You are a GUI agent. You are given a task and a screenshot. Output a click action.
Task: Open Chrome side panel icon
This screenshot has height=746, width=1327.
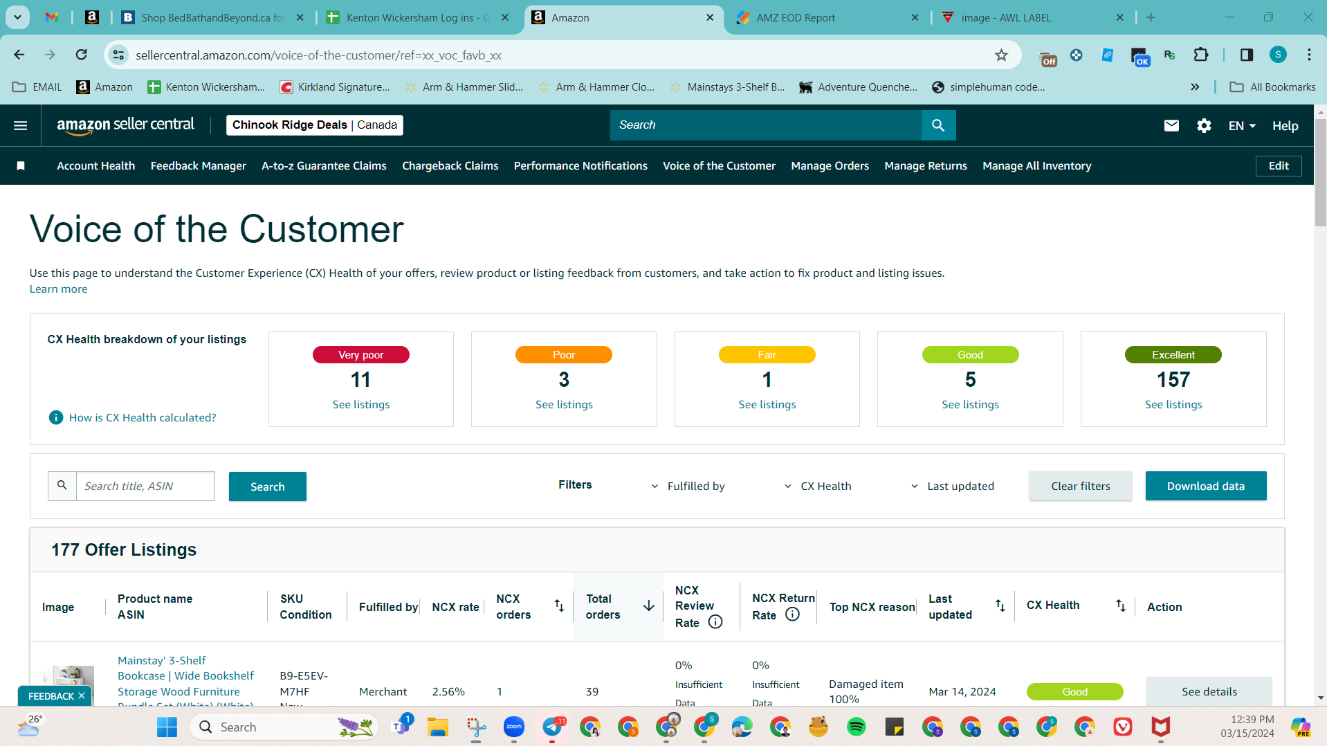[1247, 55]
